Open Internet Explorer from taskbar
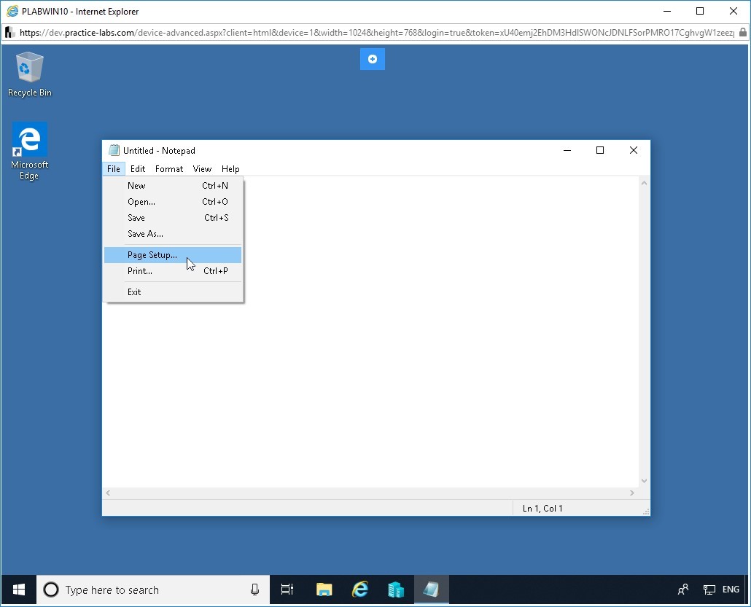The image size is (751, 607). [360, 590]
